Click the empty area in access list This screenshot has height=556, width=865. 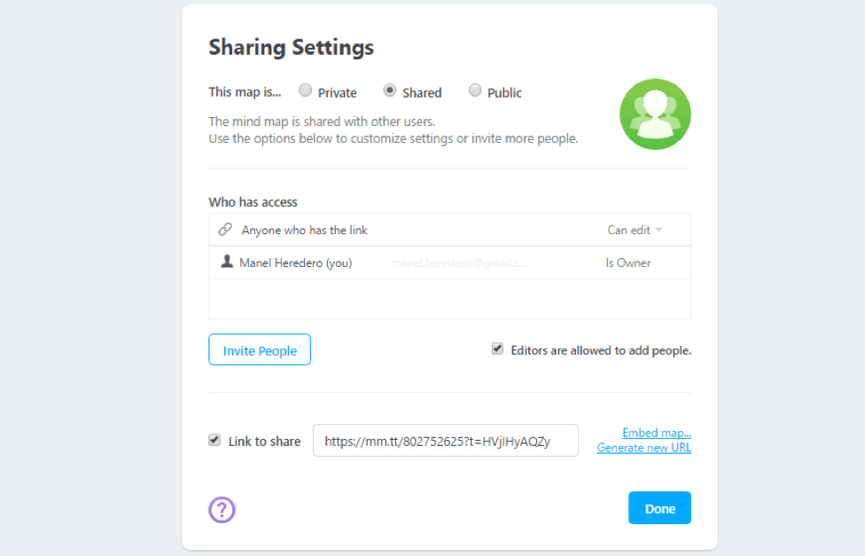click(x=449, y=299)
